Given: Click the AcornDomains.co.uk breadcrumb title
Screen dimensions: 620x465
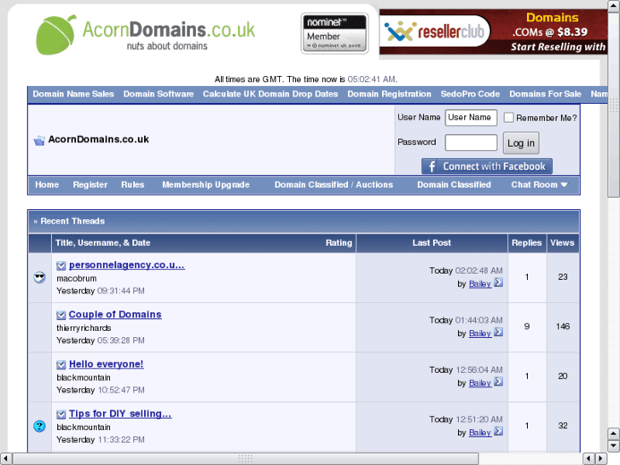Looking at the screenshot, I should click(98, 139).
